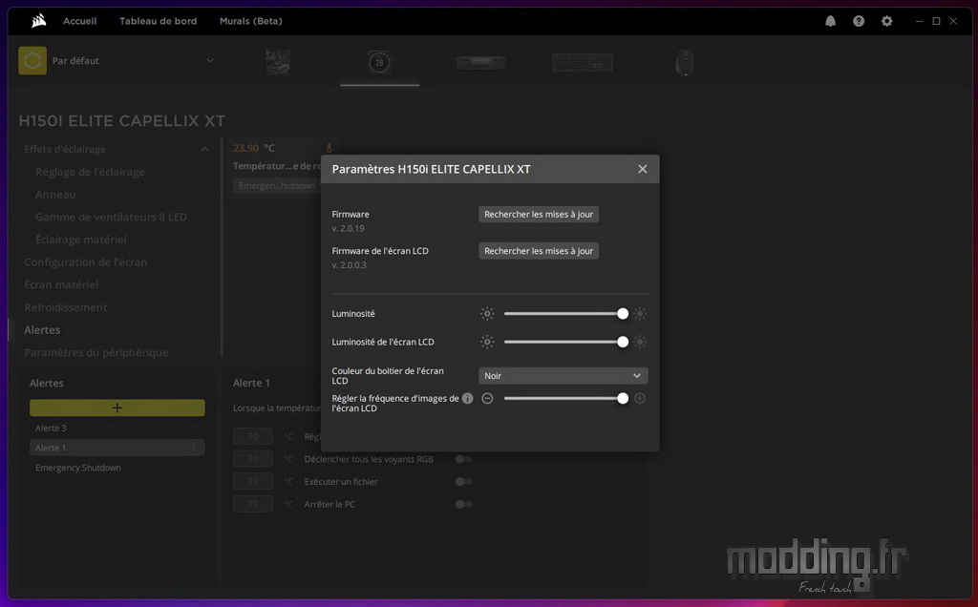Increase LCD frame rate with plus icon
This screenshot has height=607, width=978.
click(640, 398)
